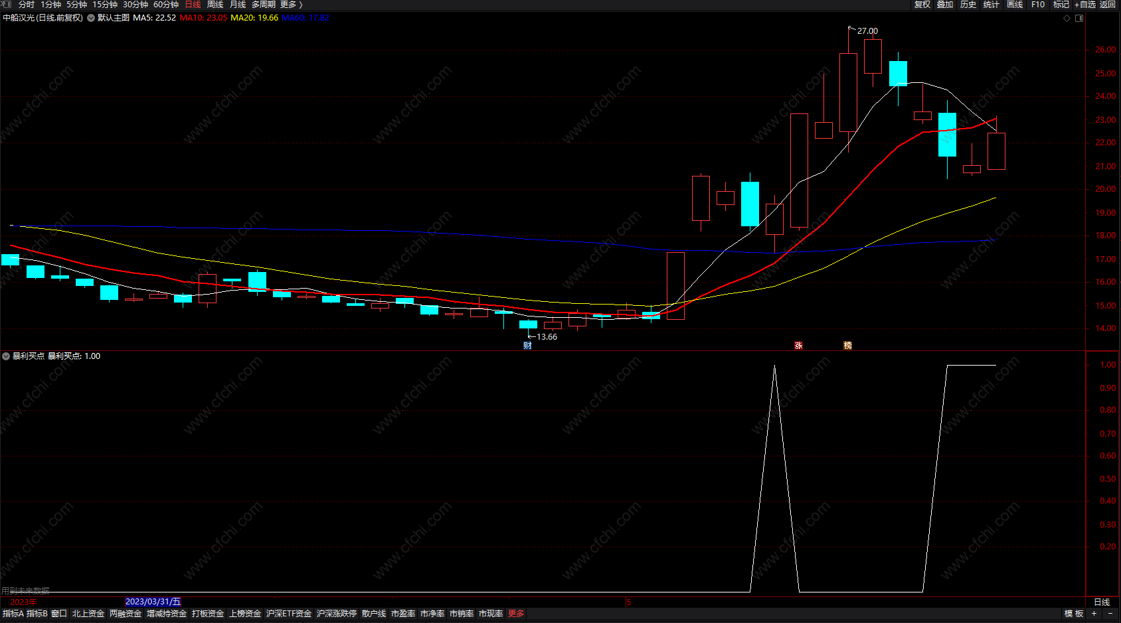Show the 上榜资金 indicator

245,614
